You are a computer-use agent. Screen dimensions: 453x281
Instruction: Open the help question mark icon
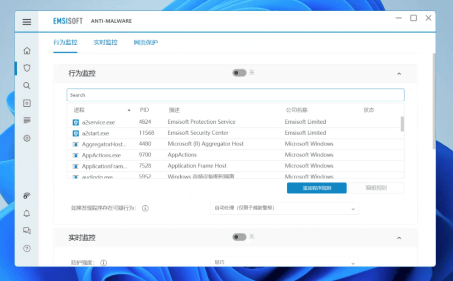[x=27, y=248]
